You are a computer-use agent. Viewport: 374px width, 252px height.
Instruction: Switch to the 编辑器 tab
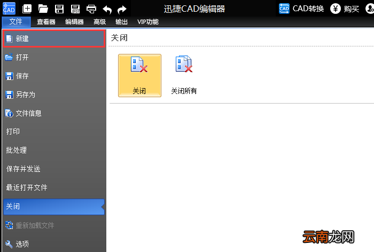click(x=74, y=22)
